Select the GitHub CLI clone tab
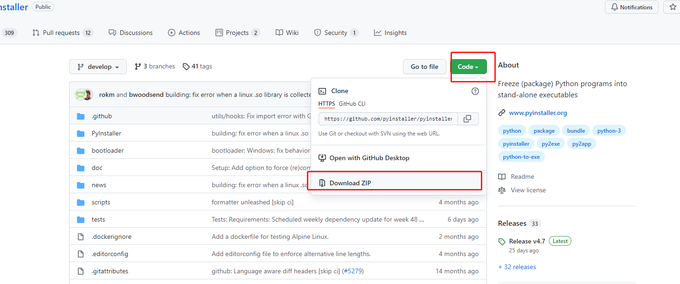Screen dimensions: 680x284 [352, 103]
